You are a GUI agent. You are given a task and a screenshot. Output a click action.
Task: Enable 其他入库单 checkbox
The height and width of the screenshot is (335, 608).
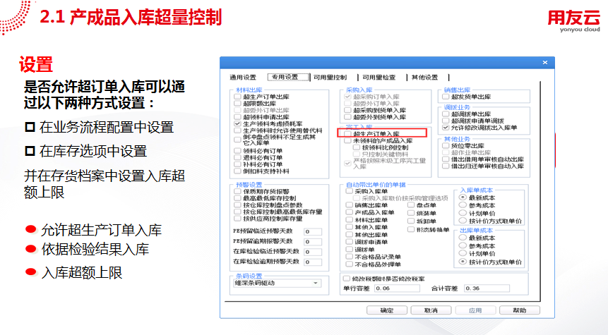pyautogui.click(x=349, y=227)
